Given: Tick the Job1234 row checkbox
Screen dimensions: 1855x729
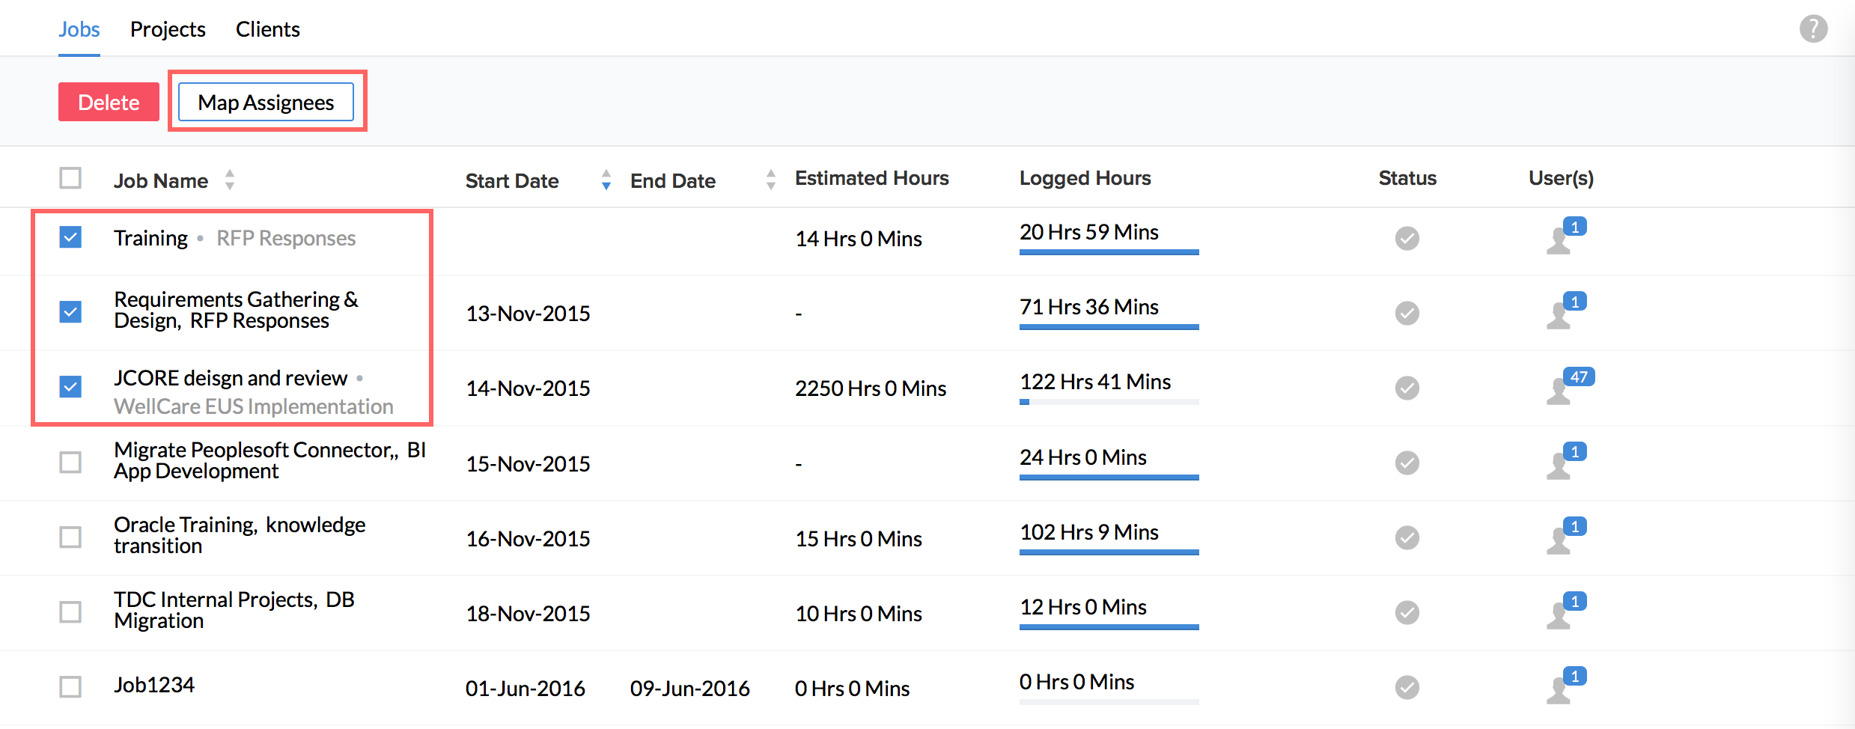Looking at the screenshot, I should coord(70,686).
